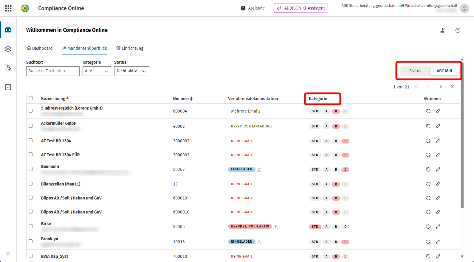Open the Kategorie filter dropdown
Viewport: 474px width, 262px height.
(97, 71)
